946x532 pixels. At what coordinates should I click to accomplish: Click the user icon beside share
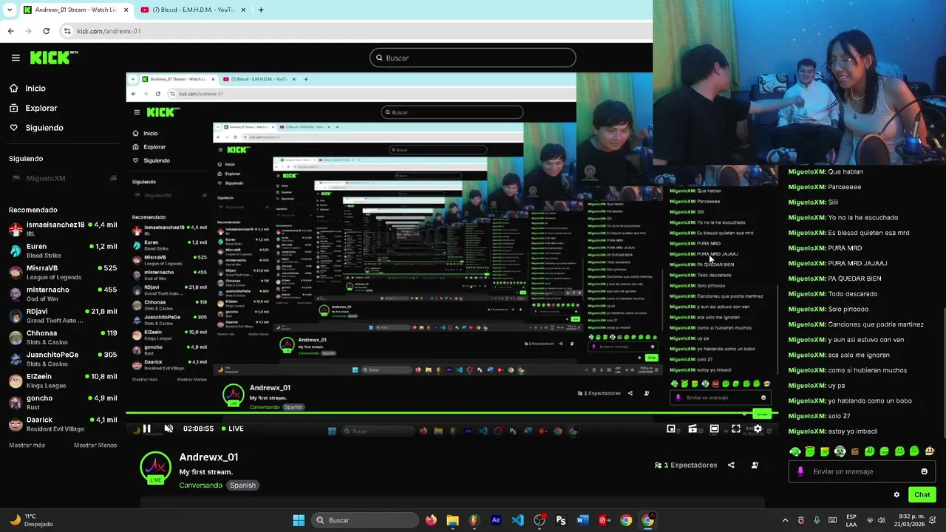tap(755, 465)
